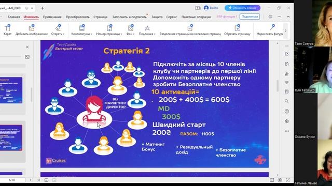332x186 pixels.
Task: Open Пакетные операции tab
Action: pos(196,17)
